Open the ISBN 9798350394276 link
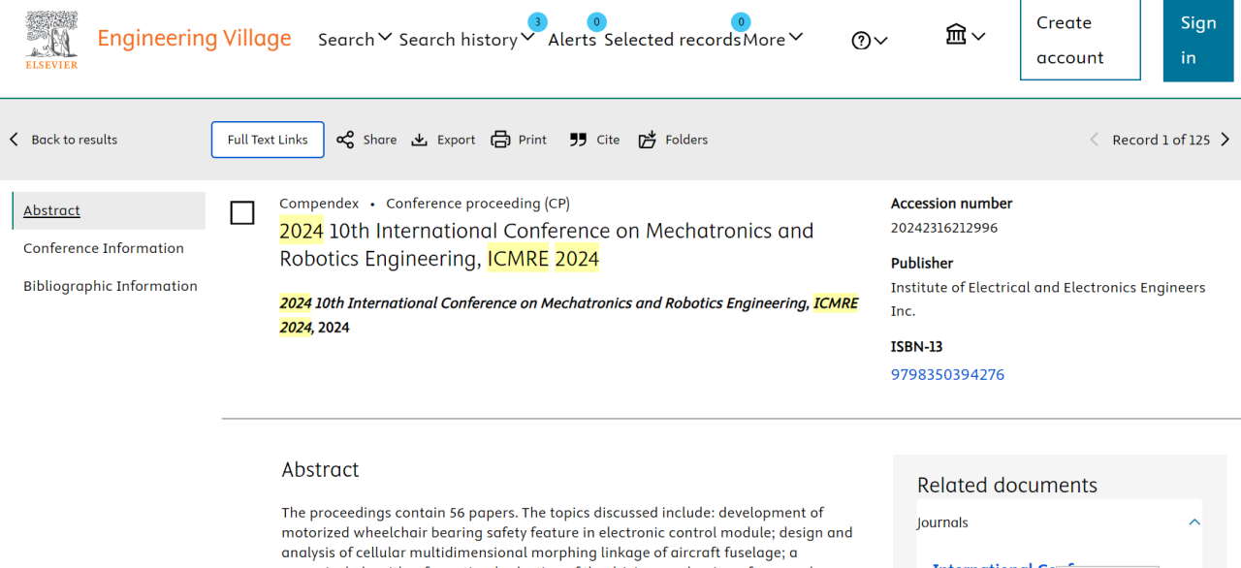Image resolution: width=1241 pixels, height=568 pixels. [x=947, y=374]
